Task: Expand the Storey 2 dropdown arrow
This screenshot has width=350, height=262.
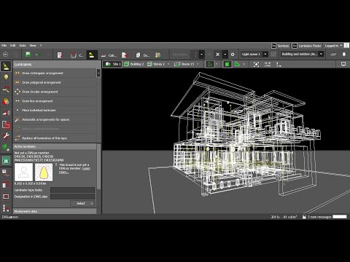Action: (168, 64)
